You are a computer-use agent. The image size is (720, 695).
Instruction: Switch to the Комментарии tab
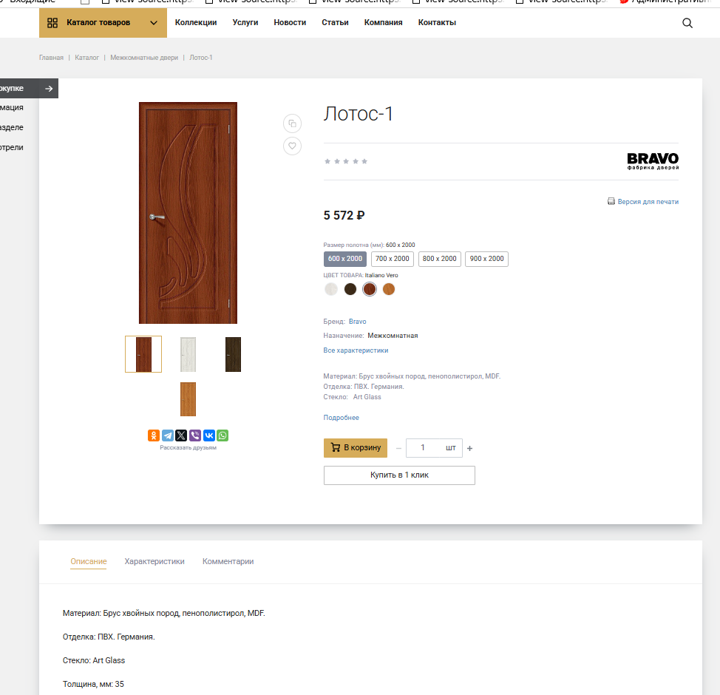(x=228, y=562)
